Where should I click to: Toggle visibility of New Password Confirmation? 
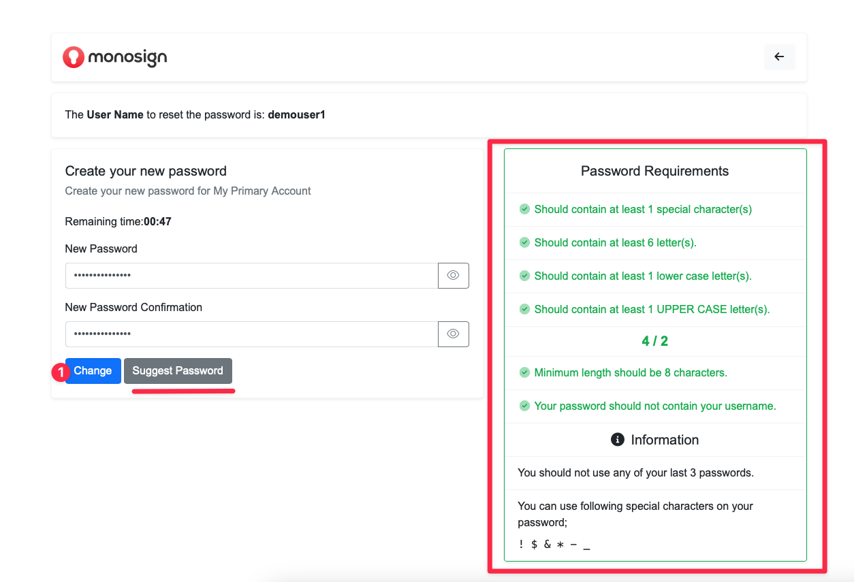(x=453, y=334)
